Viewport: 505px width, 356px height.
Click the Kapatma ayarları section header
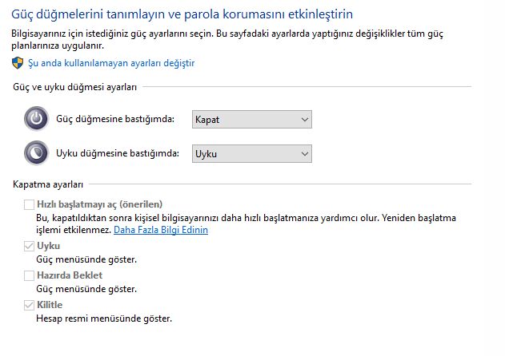[49, 184]
